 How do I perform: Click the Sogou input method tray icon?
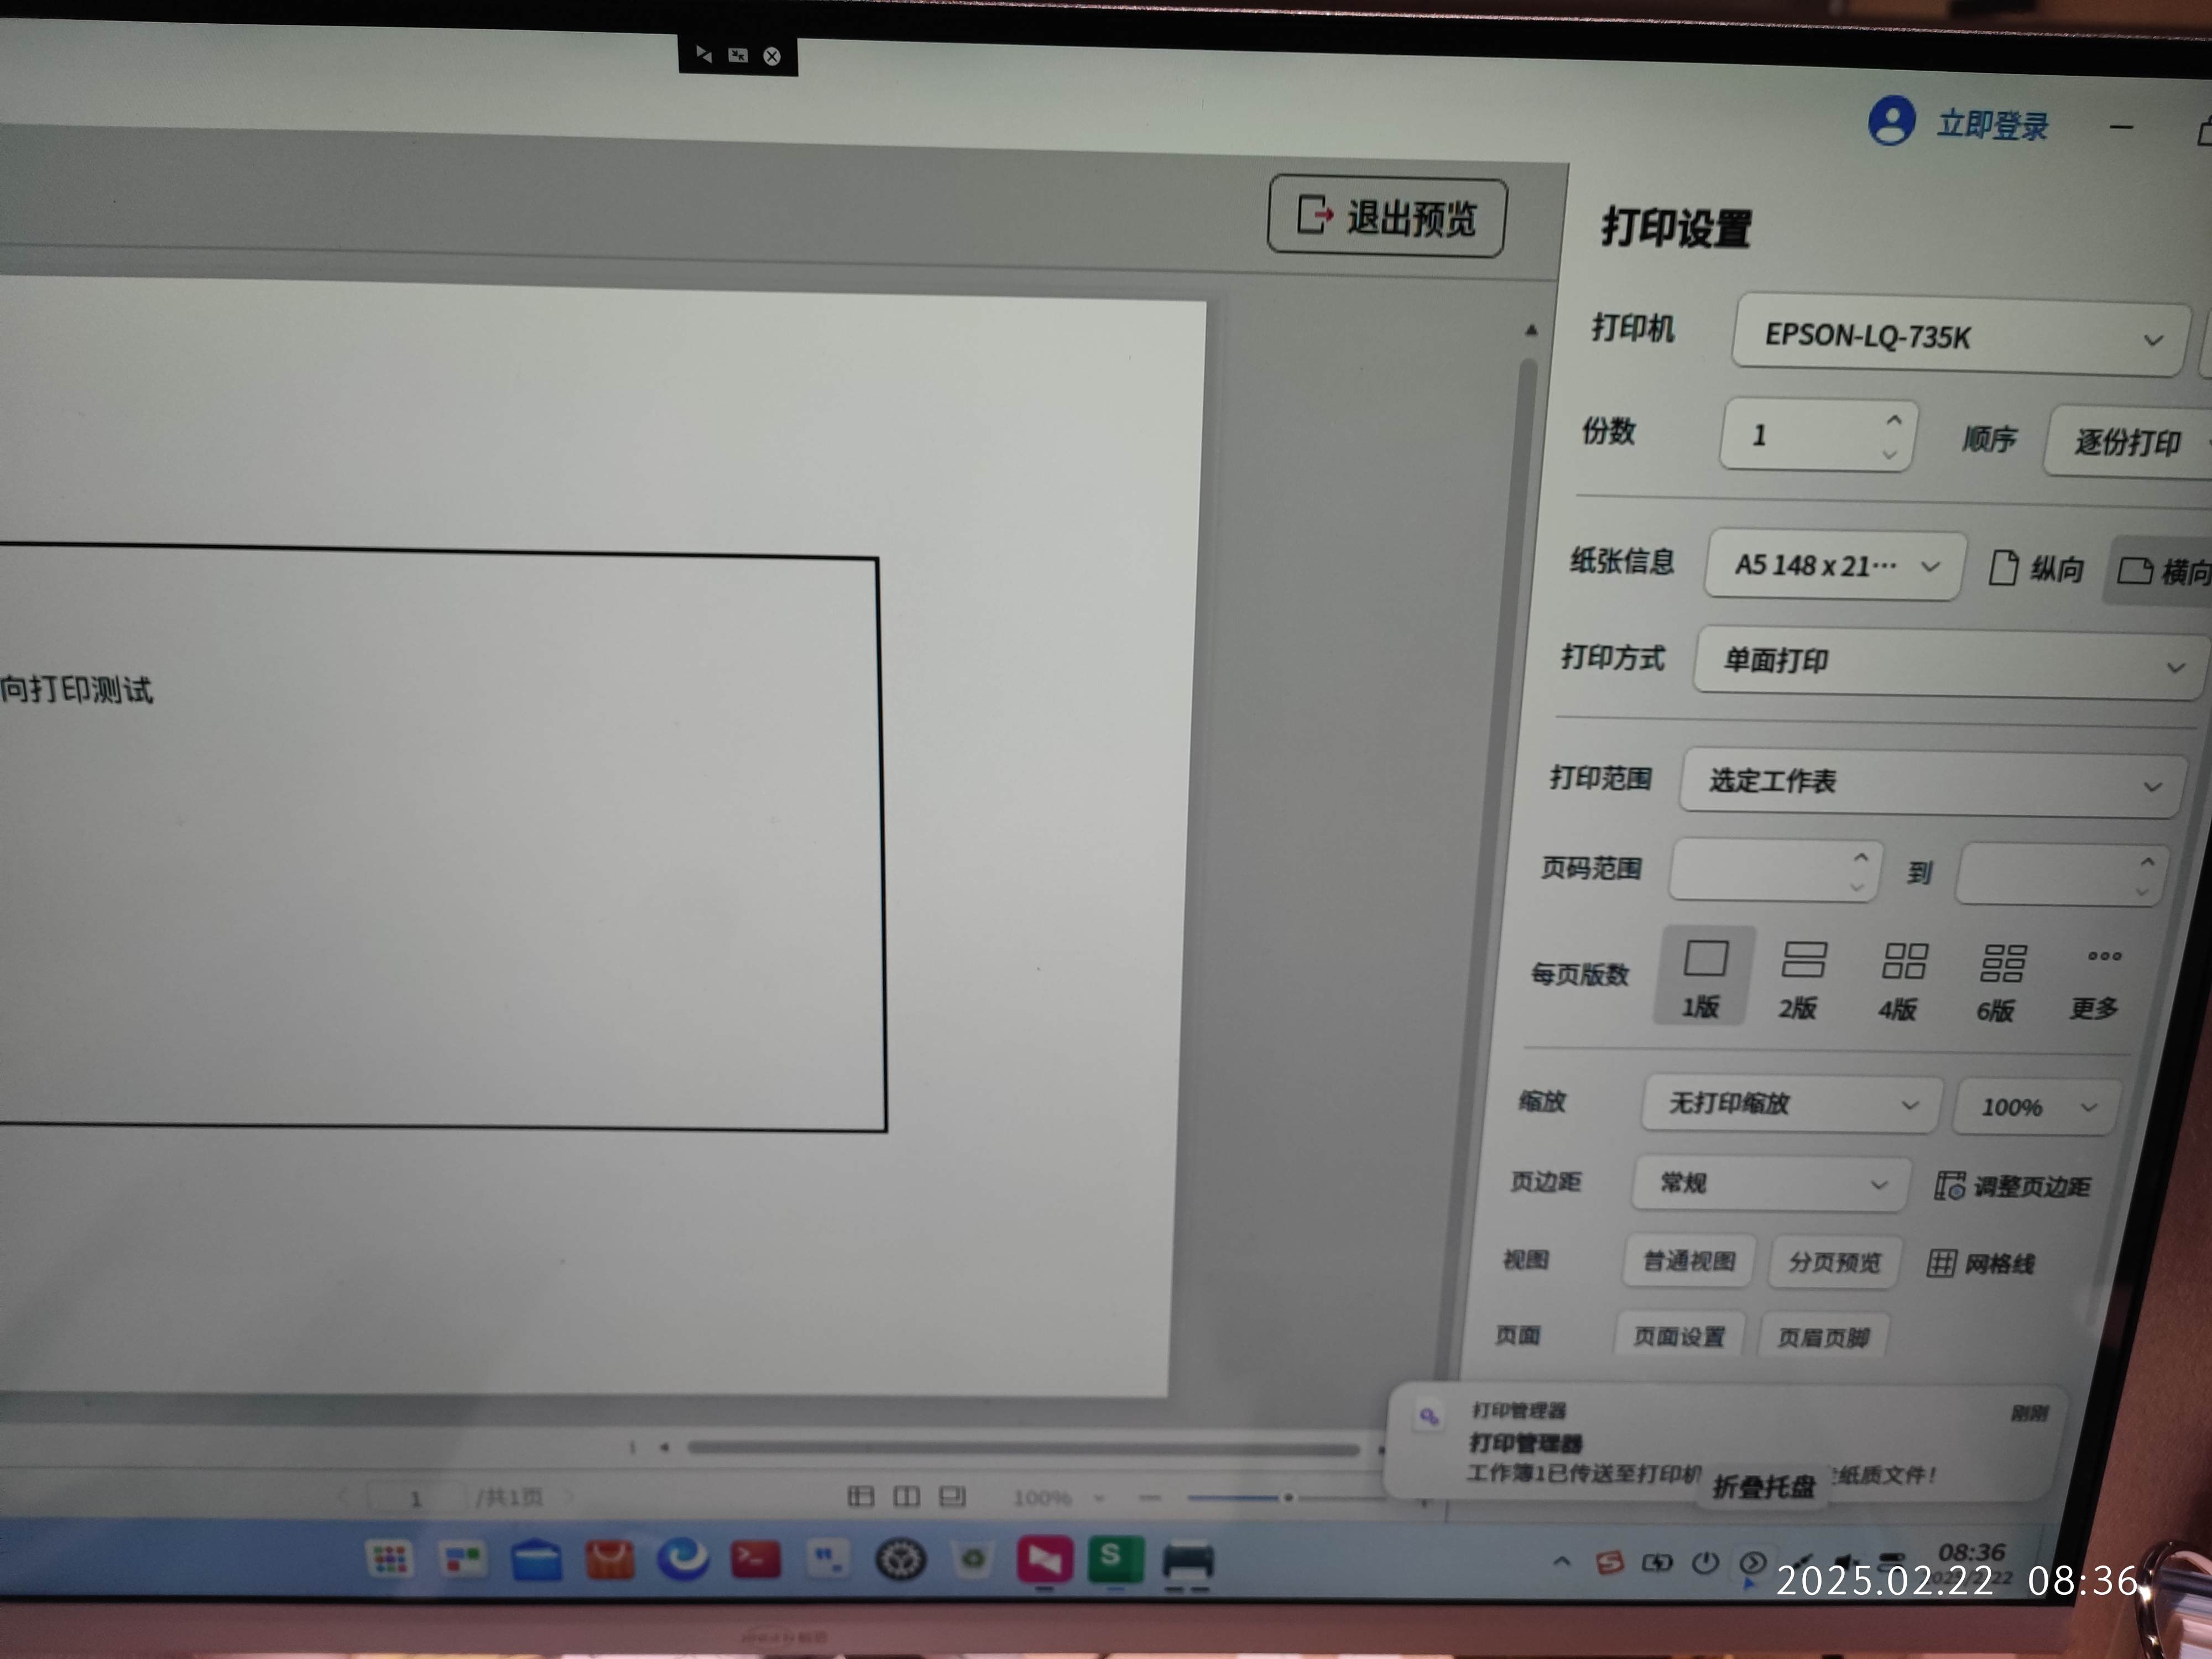tap(1609, 1562)
